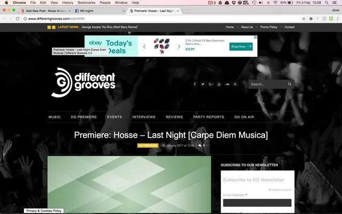Open the Window menu
Image resolution: width=342 pixels, height=214 pixels.
(x=121, y=3)
